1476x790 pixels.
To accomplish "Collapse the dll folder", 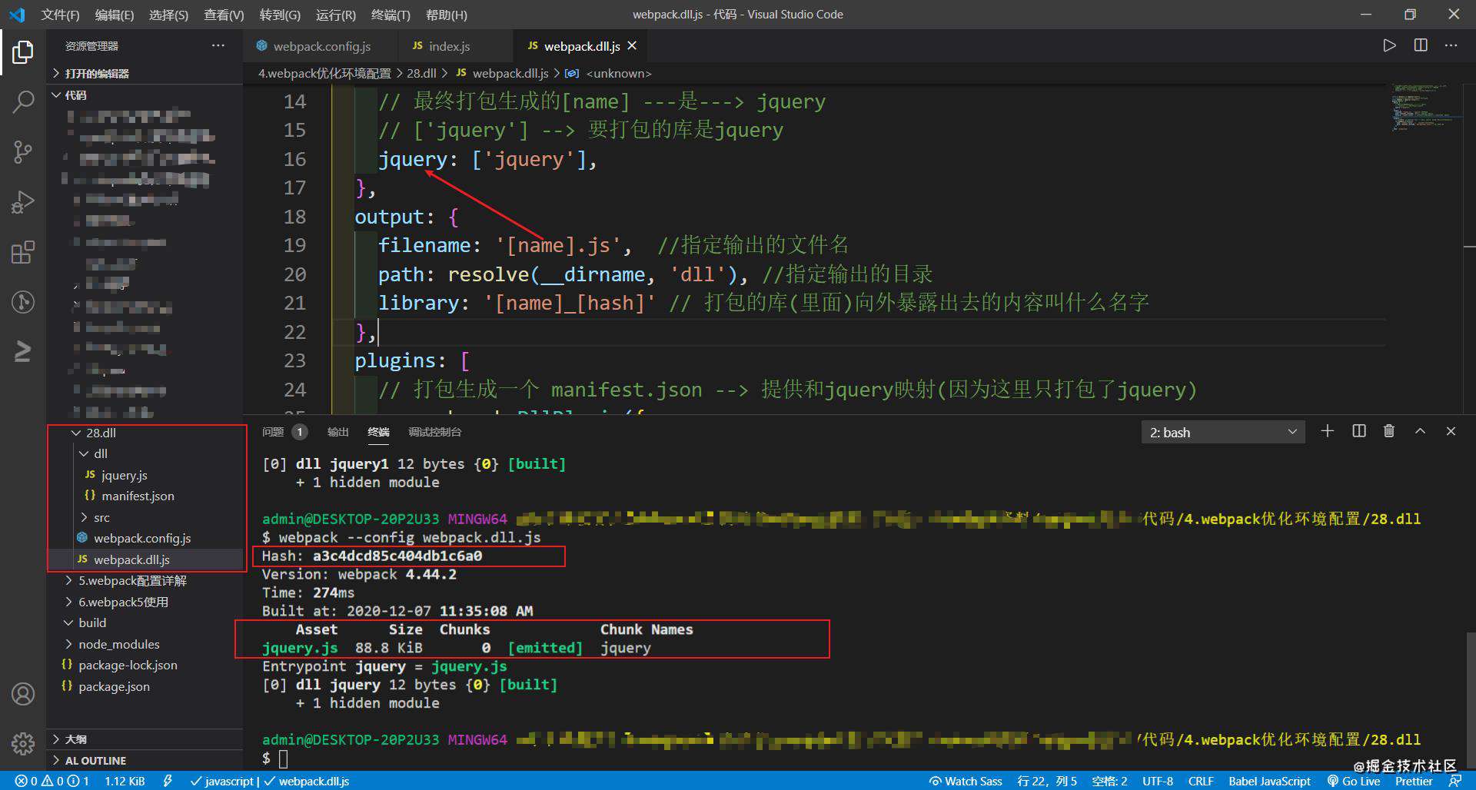I will coord(145,453).
